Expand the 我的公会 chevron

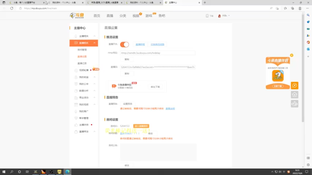94,84
